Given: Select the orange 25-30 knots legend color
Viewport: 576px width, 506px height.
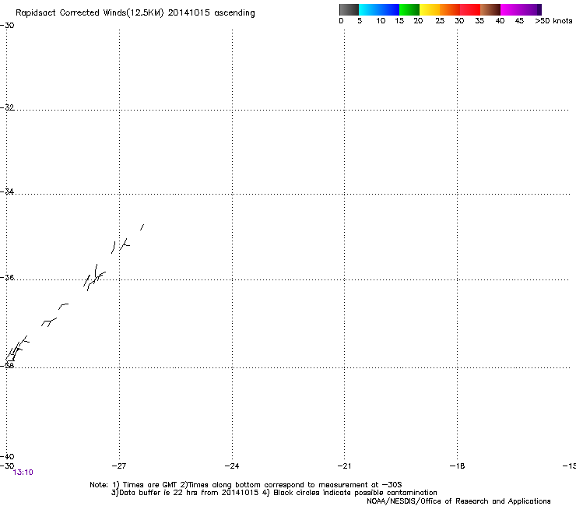Looking at the screenshot, I should point(450,9).
